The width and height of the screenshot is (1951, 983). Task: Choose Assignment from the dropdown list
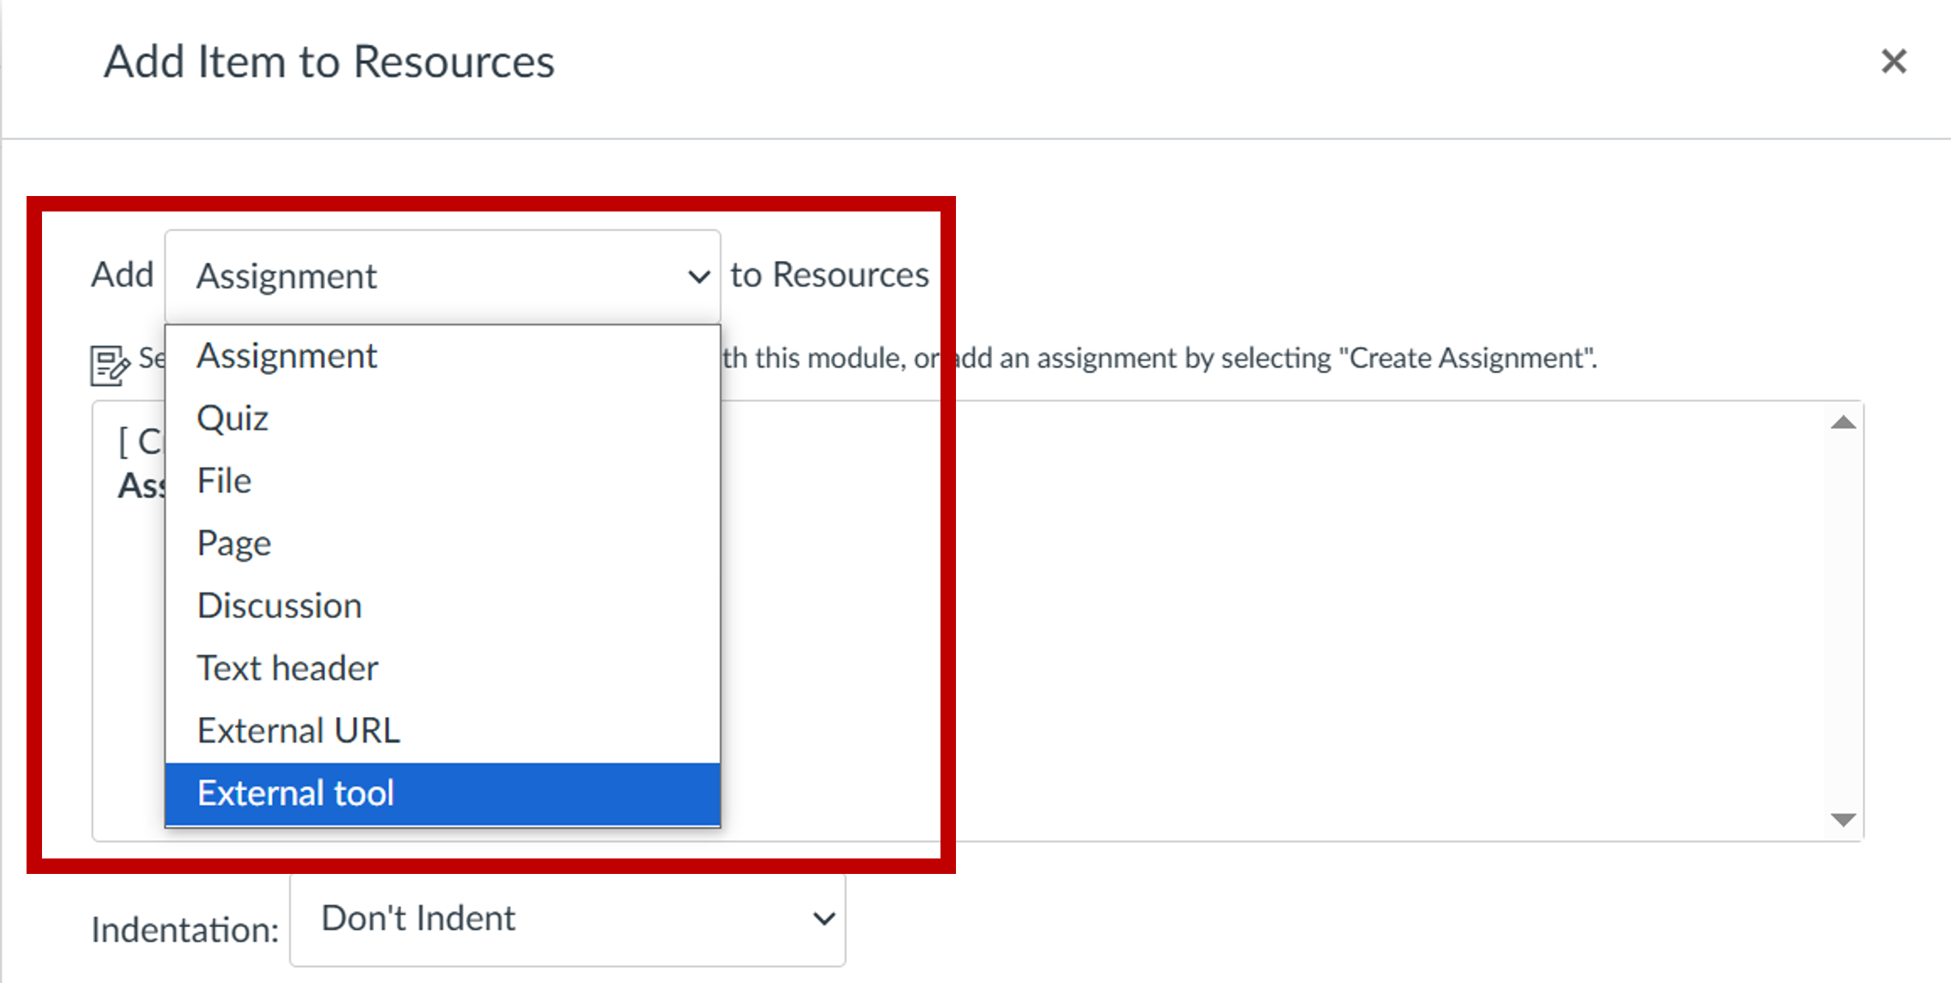tap(287, 356)
